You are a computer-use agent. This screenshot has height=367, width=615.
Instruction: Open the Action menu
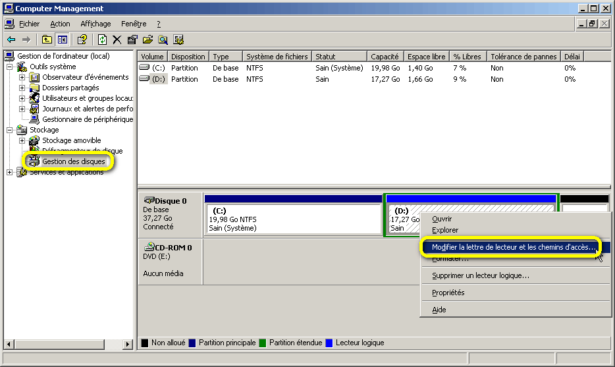(60, 24)
